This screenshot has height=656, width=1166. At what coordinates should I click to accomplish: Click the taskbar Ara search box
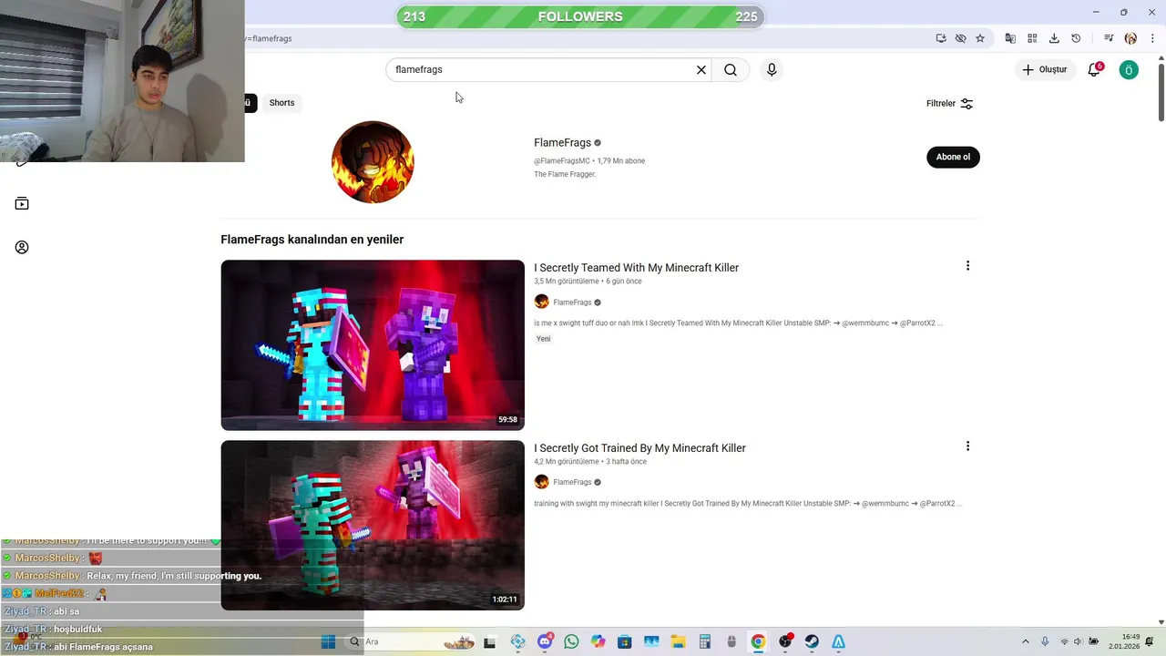click(x=412, y=642)
